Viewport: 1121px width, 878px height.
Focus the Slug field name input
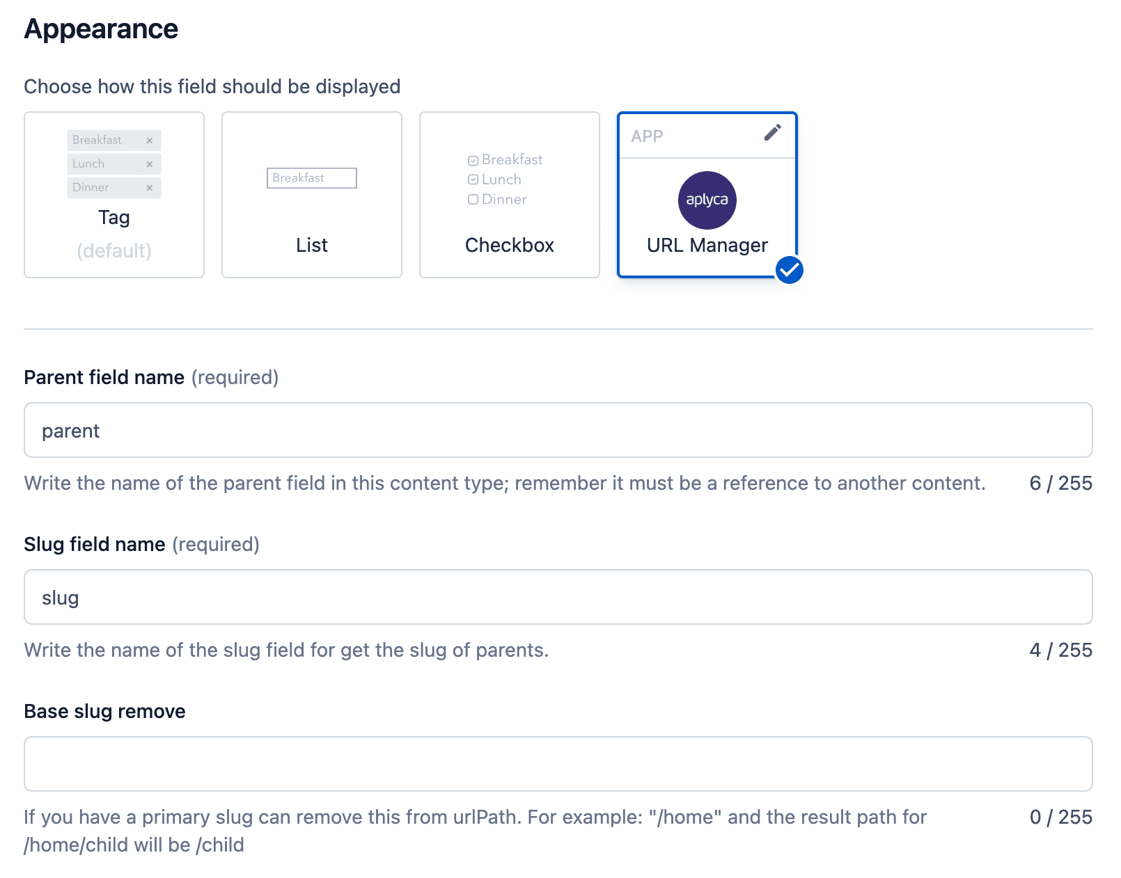(558, 597)
